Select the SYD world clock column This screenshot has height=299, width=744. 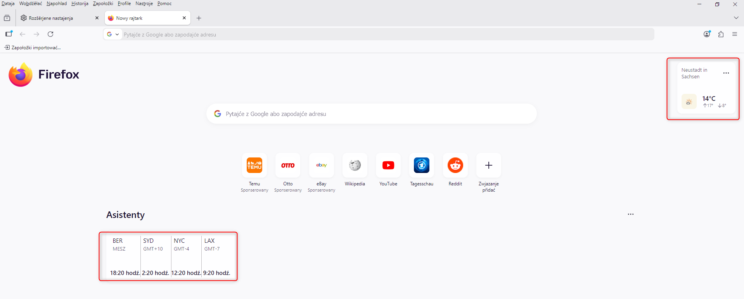click(x=156, y=256)
